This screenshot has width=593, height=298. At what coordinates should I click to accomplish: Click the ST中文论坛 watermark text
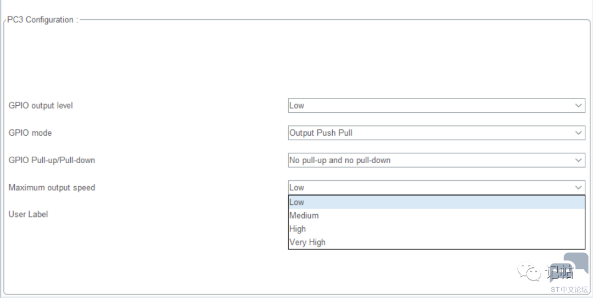tap(569, 290)
